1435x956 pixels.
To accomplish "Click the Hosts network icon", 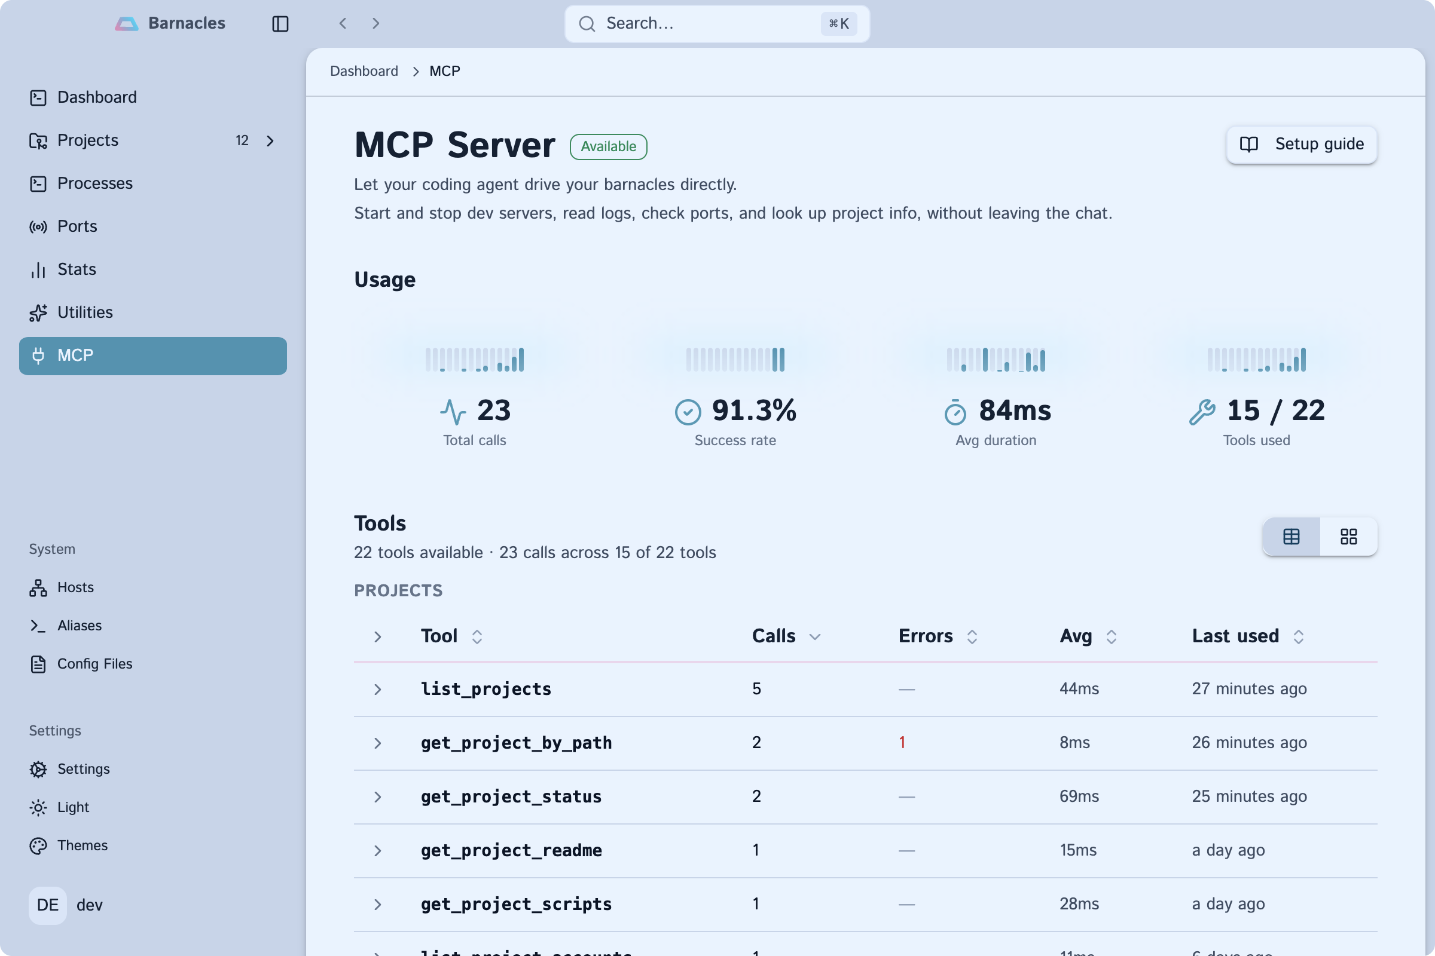I will 38,588.
